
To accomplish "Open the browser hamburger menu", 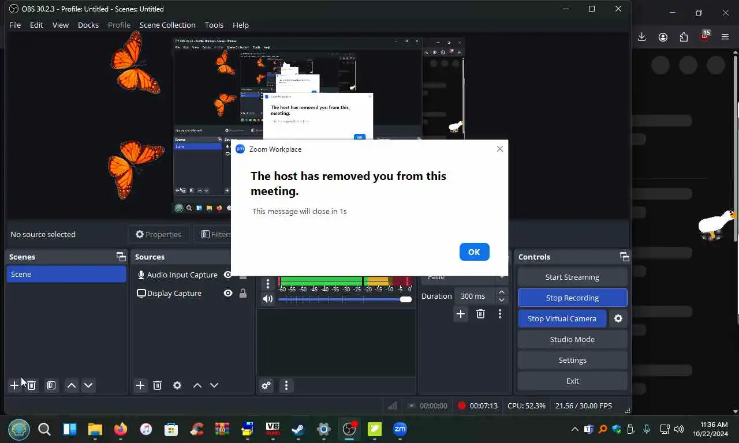I will tap(725, 37).
